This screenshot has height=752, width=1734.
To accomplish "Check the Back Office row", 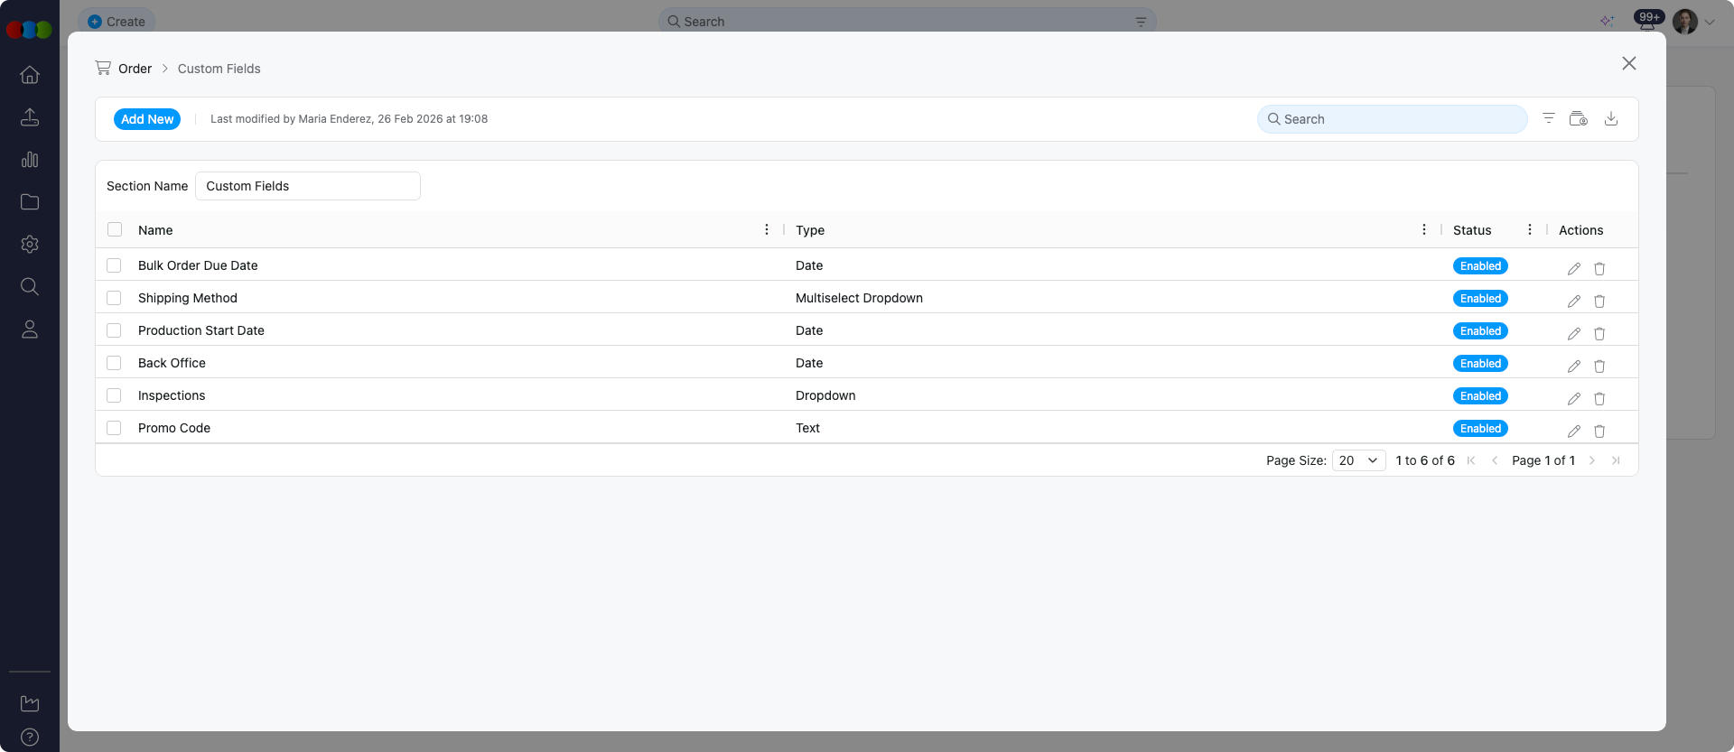I will [114, 363].
